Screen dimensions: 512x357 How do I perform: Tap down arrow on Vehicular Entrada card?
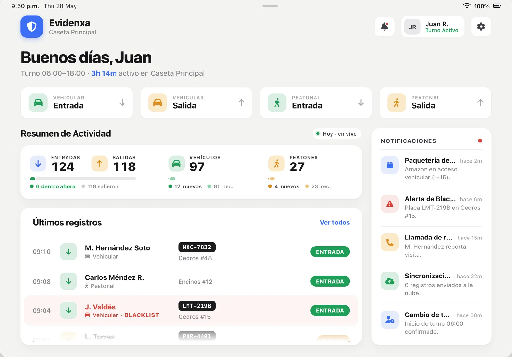[122, 103]
